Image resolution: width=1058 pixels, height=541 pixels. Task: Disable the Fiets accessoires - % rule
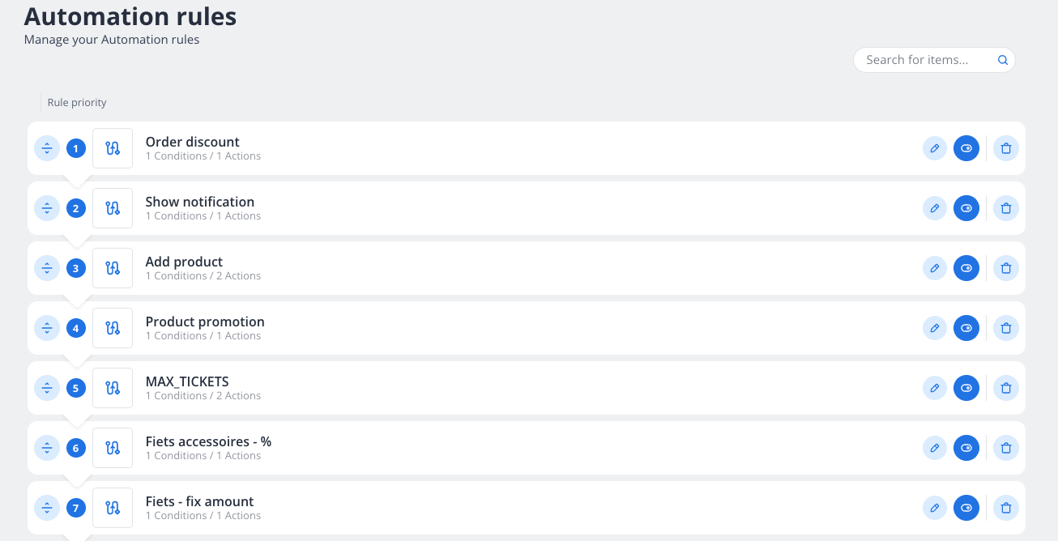(966, 448)
